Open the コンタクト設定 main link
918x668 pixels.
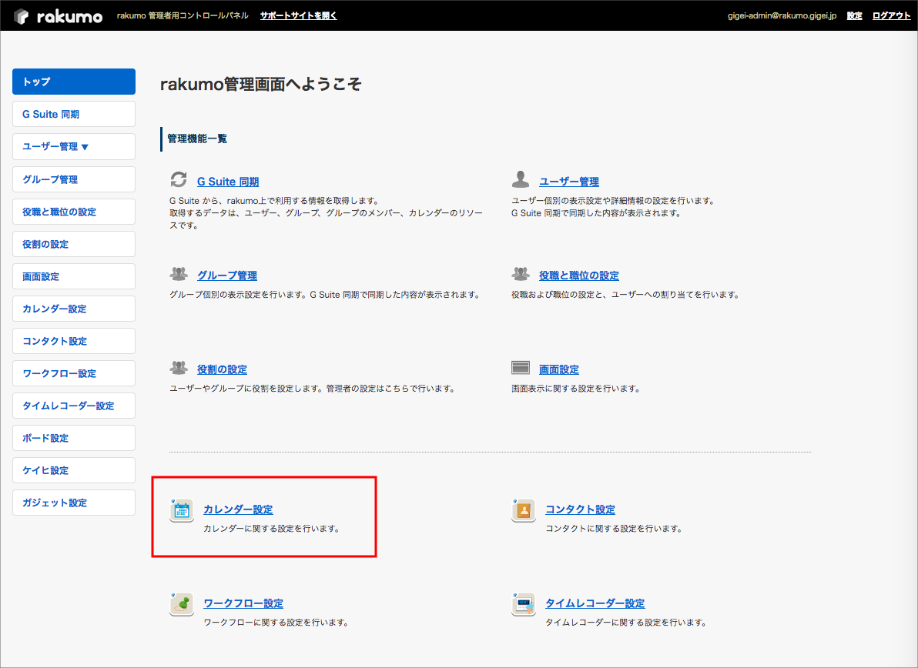tap(580, 509)
